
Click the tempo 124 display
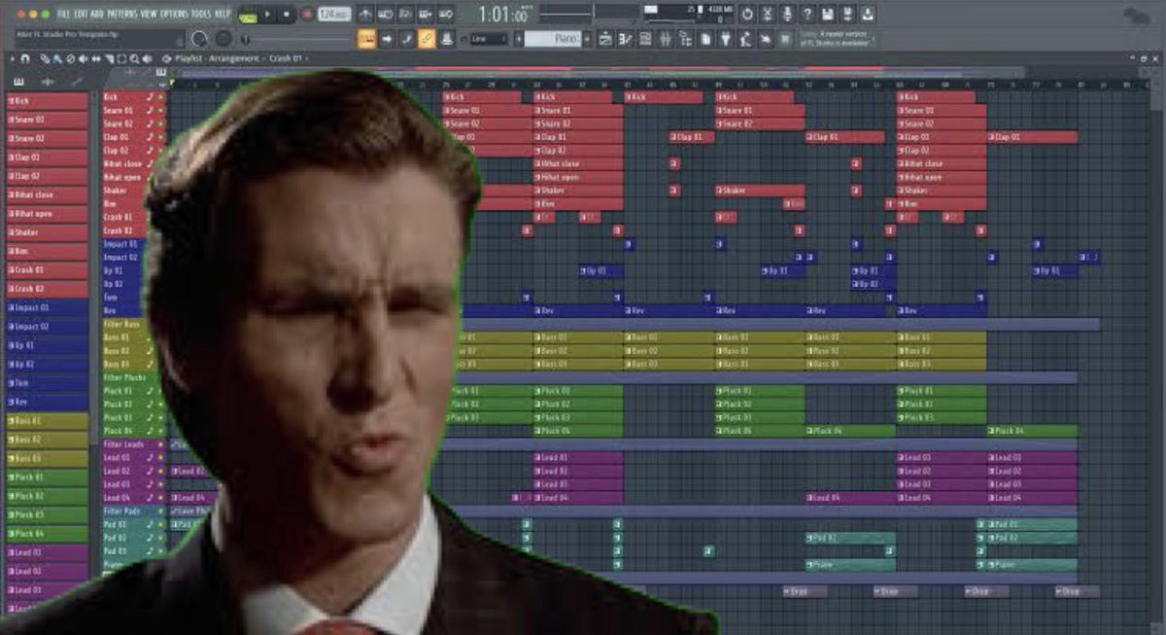pyautogui.click(x=334, y=15)
